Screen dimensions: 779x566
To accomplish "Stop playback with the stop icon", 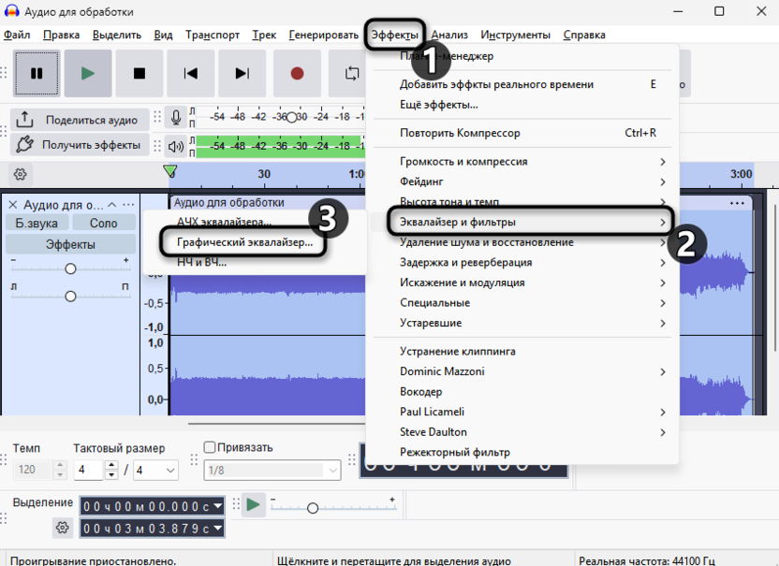I will pyautogui.click(x=140, y=73).
